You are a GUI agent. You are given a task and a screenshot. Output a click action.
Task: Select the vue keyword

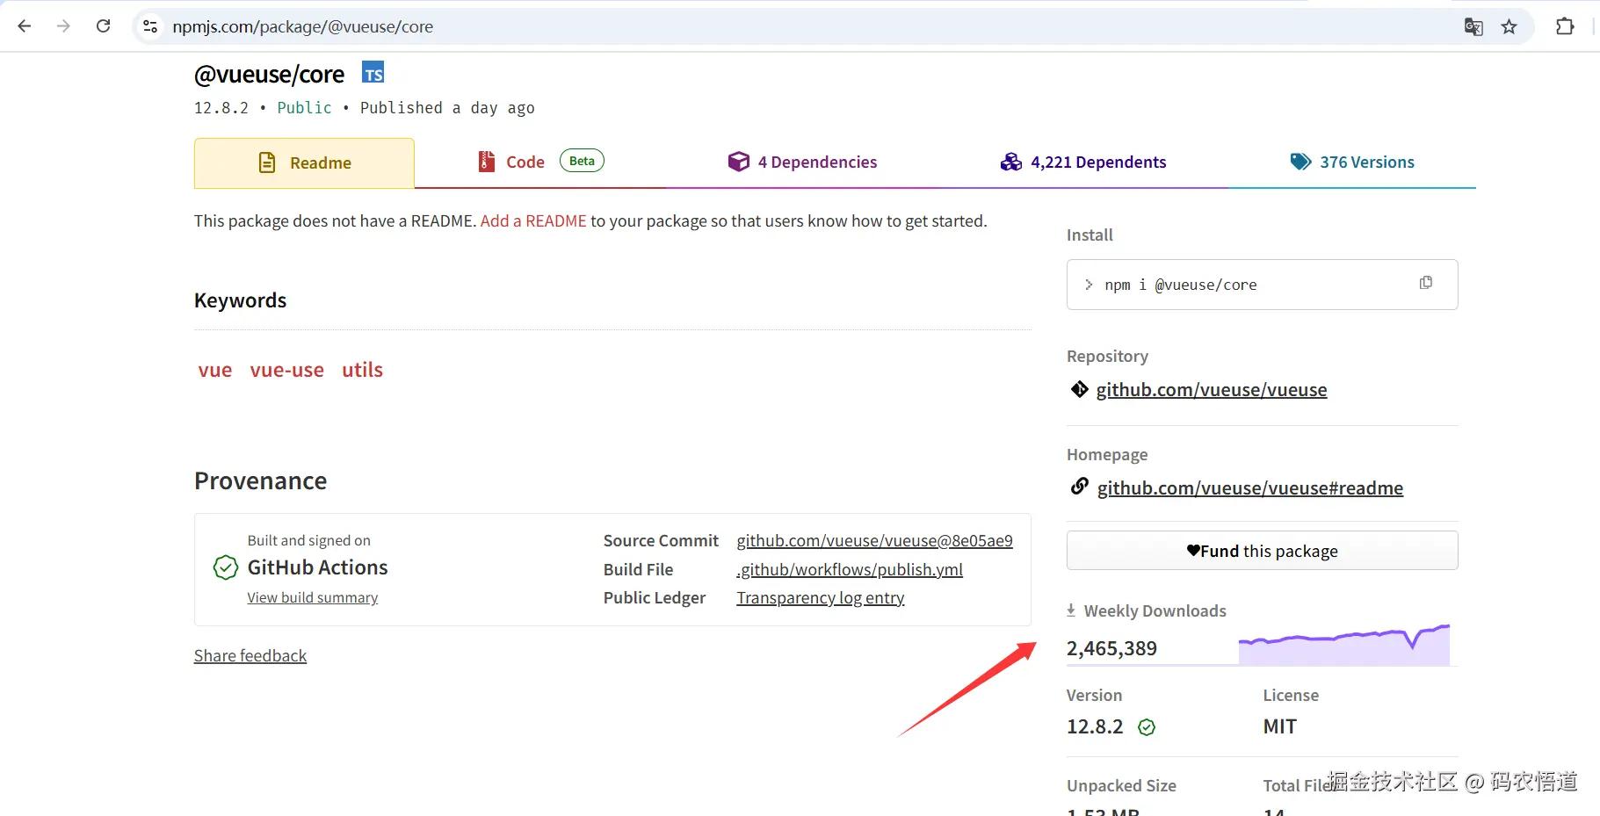coord(215,370)
